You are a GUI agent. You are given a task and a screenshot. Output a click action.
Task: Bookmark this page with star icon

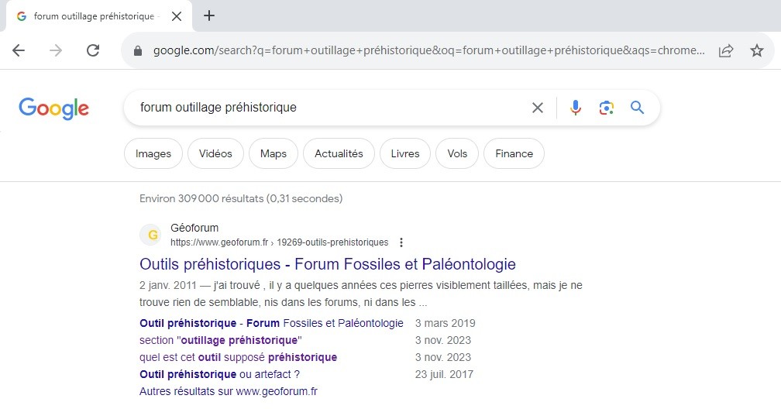click(757, 50)
